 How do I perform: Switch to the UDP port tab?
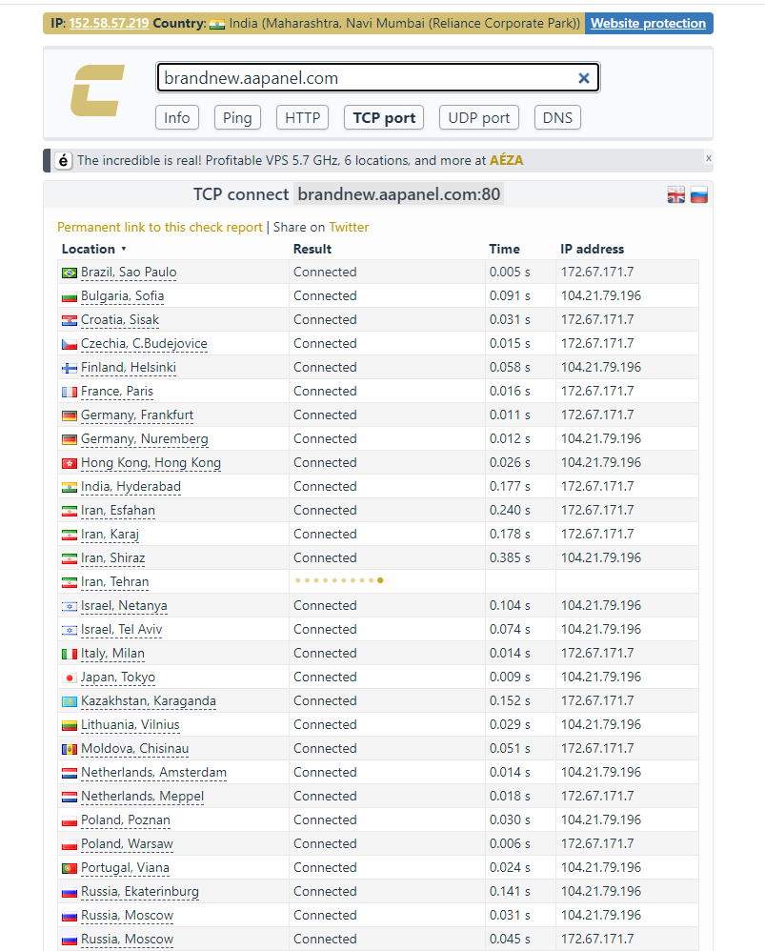coord(479,117)
